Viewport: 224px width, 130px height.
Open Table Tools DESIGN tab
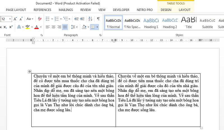tap(166, 10)
